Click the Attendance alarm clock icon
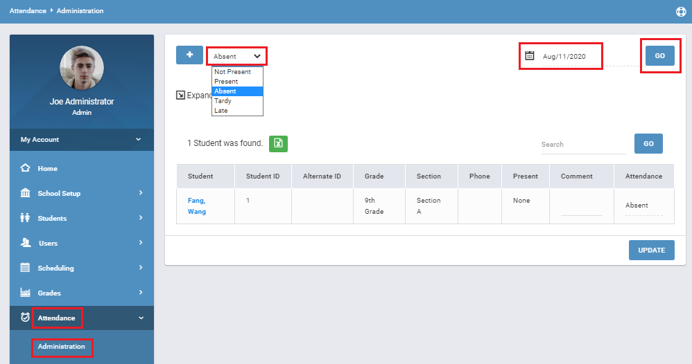 [x=25, y=317]
